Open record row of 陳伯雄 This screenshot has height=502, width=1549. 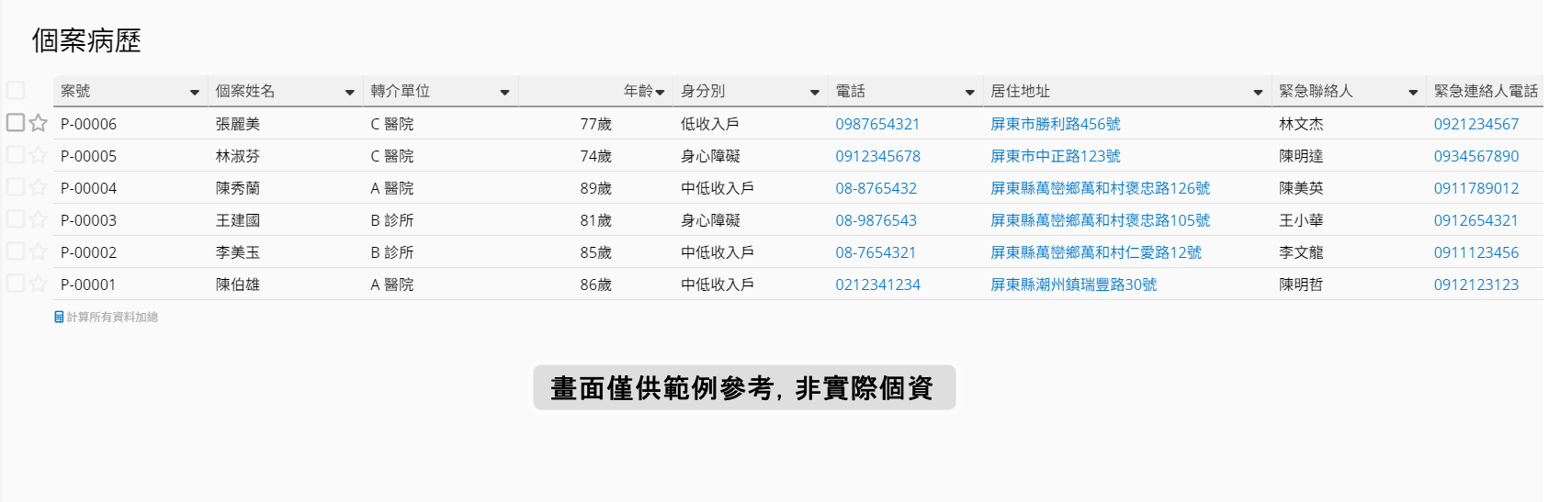pyautogui.click(x=238, y=284)
